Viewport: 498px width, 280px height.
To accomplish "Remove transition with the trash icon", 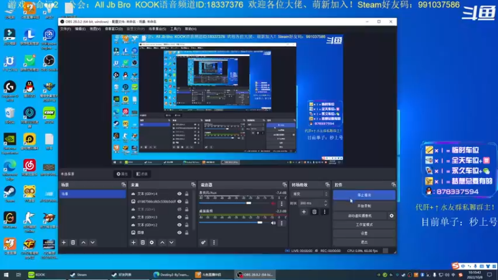I will point(314,212).
